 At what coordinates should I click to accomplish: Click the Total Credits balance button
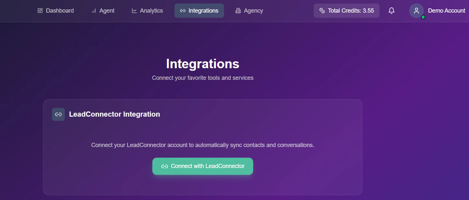[346, 10]
